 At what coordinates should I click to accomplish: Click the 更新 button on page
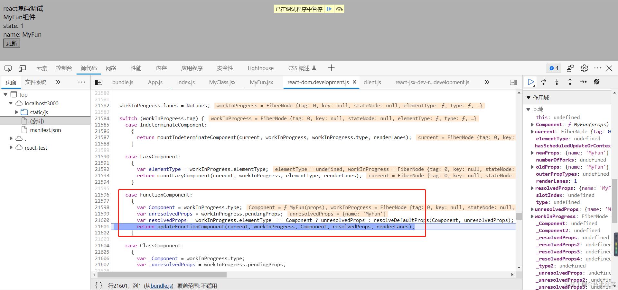12,43
